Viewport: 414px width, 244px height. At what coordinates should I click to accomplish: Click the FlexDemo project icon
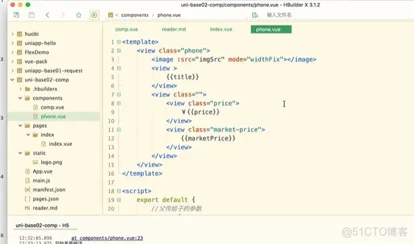pyautogui.click(x=19, y=53)
